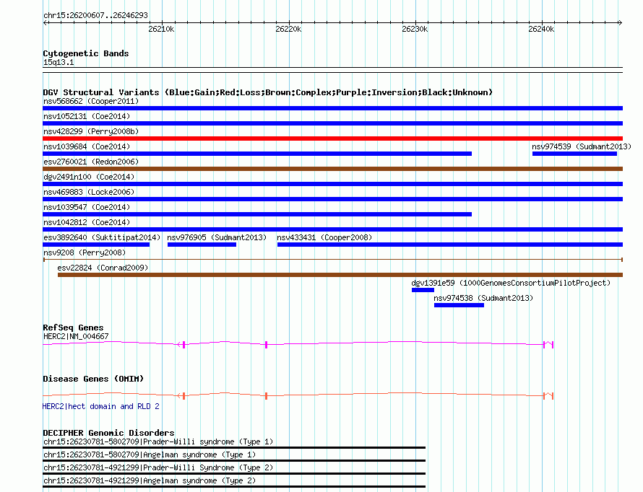Select the dgv1391e59 small blue feature
The width and height of the screenshot is (643, 492).
pos(423,290)
